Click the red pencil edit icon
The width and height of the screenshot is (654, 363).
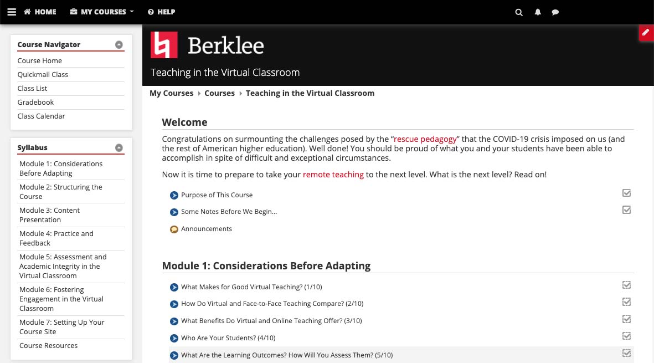(x=646, y=33)
